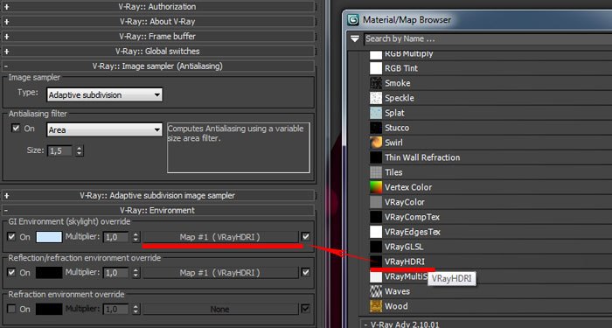
Task: Click Reflection environment Map #1 VRayHDRI button
Action: pyautogui.click(x=220, y=273)
